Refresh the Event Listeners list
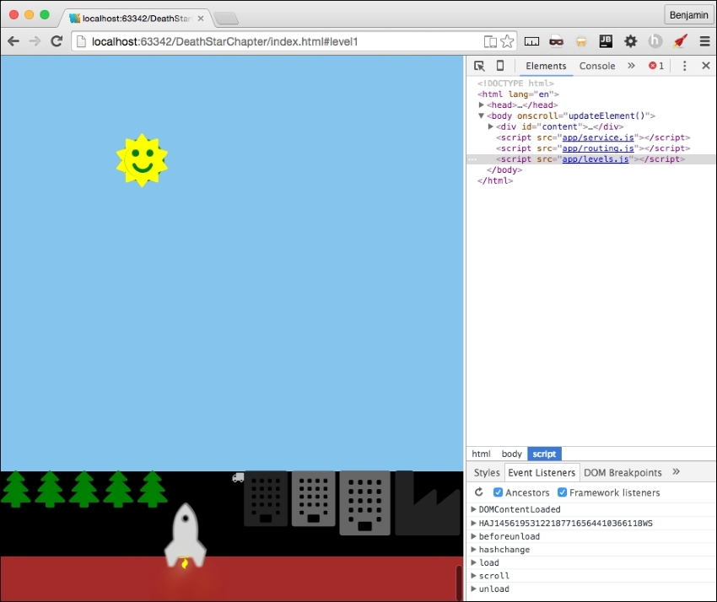 click(477, 492)
